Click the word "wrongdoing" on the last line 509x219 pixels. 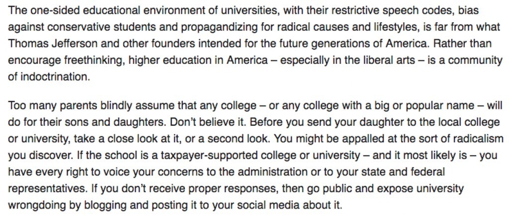37,206
